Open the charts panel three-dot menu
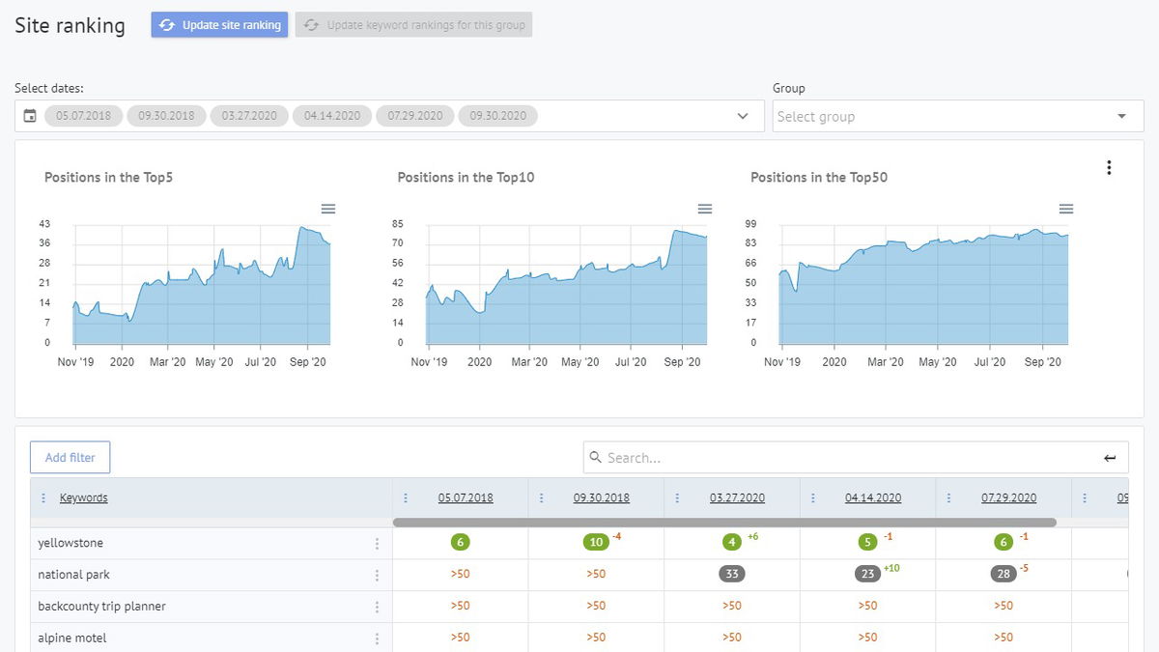The height and width of the screenshot is (652, 1159). [x=1109, y=166]
